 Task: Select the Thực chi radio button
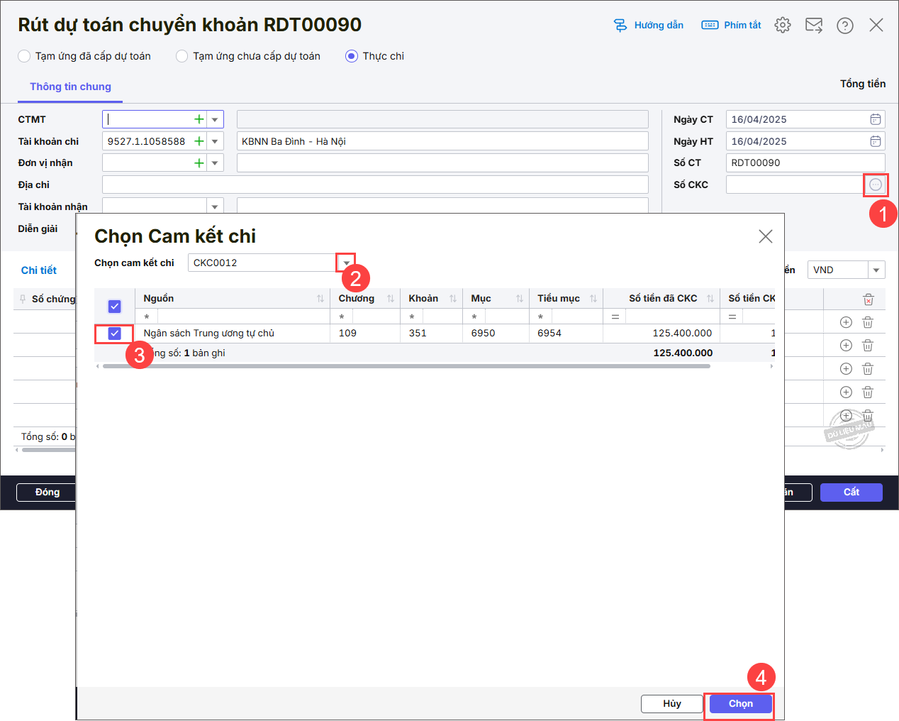click(352, 56)
